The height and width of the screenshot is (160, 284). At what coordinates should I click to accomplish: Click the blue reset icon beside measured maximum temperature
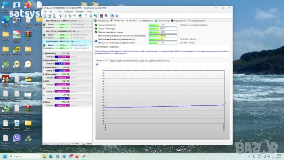(x=96, y=41)
